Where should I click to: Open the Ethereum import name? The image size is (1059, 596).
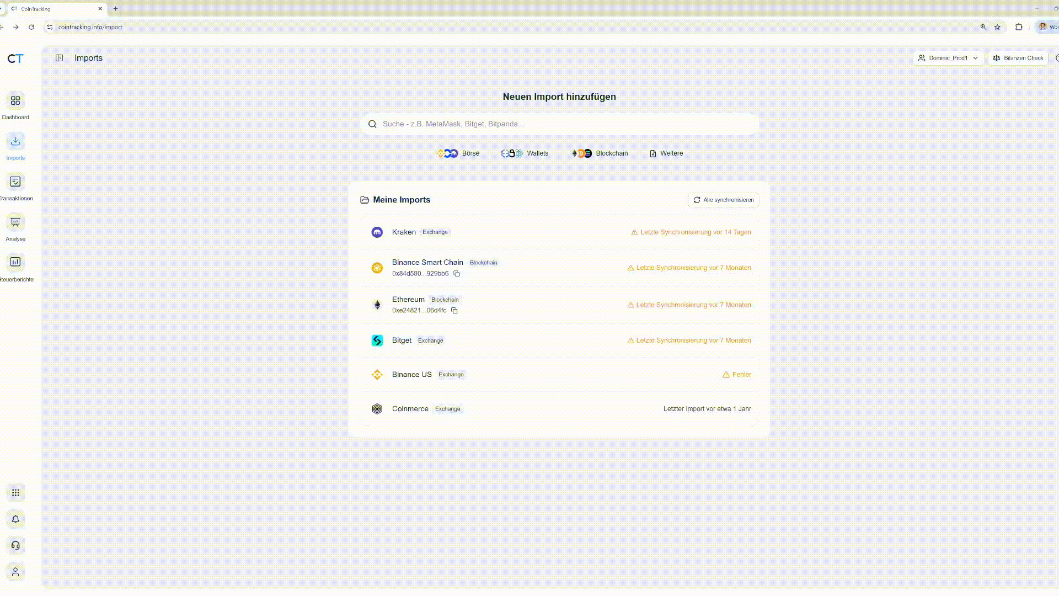tap(408, 300)
